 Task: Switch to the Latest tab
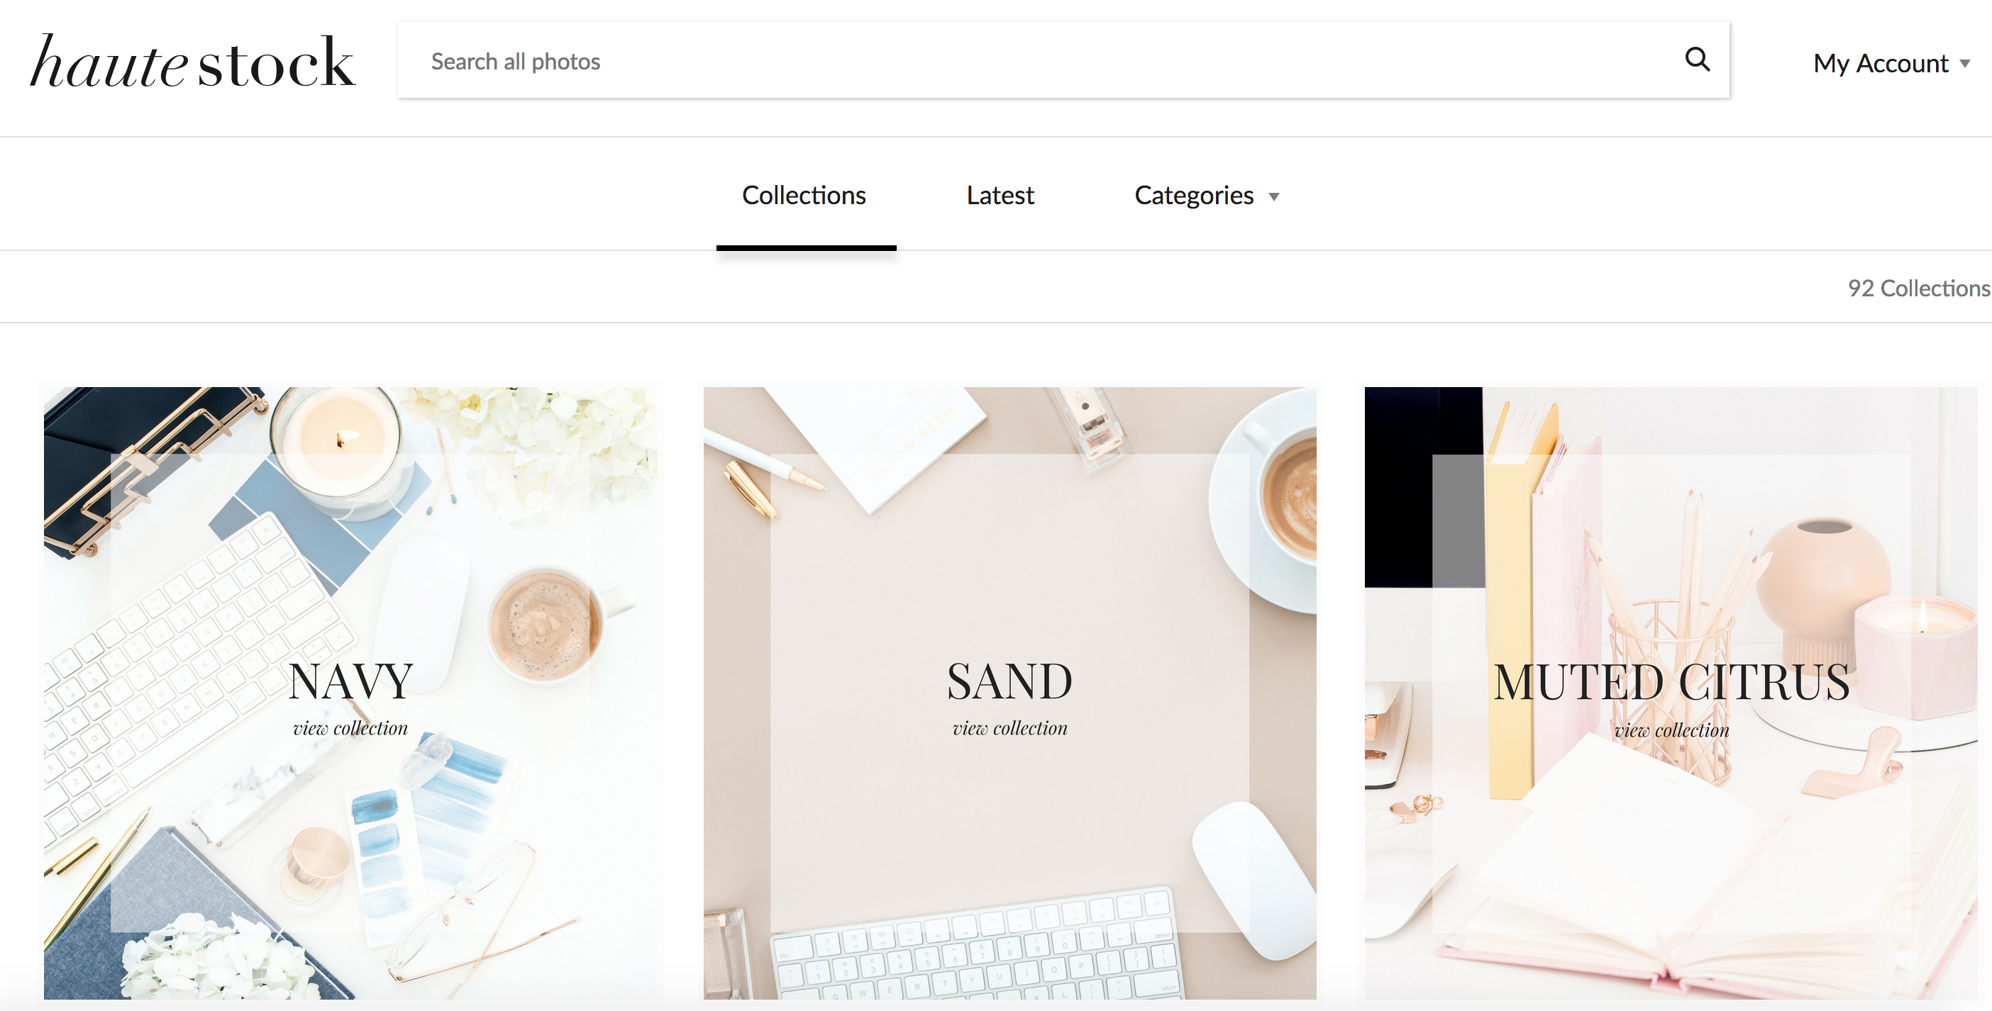click(1000, 196)
